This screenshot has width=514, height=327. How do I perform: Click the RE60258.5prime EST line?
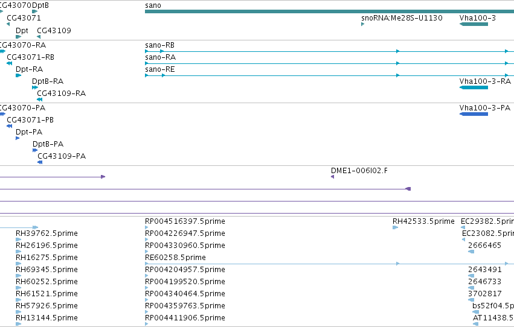click(329, 264)
